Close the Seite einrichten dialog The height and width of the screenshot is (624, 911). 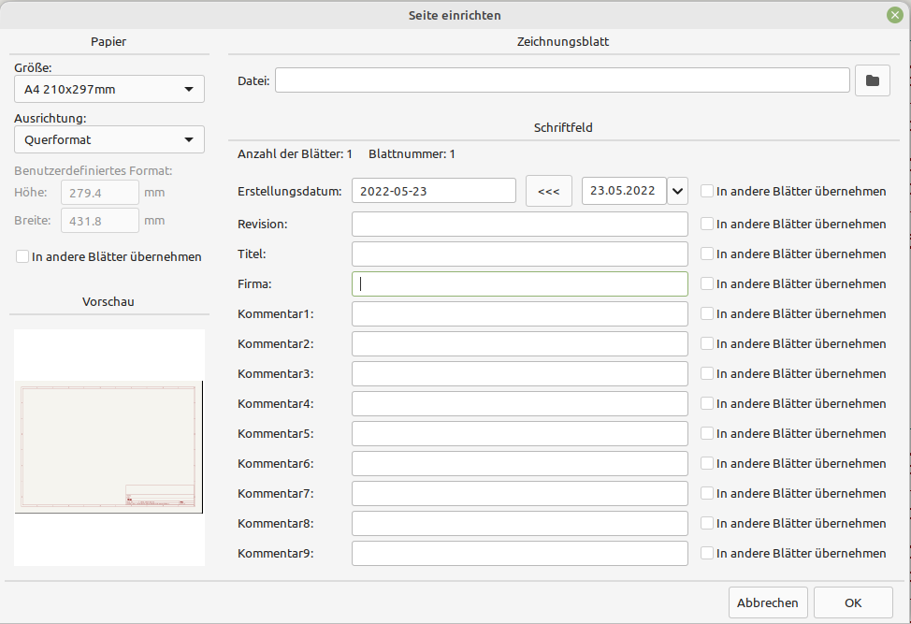(x=895, y=15)
